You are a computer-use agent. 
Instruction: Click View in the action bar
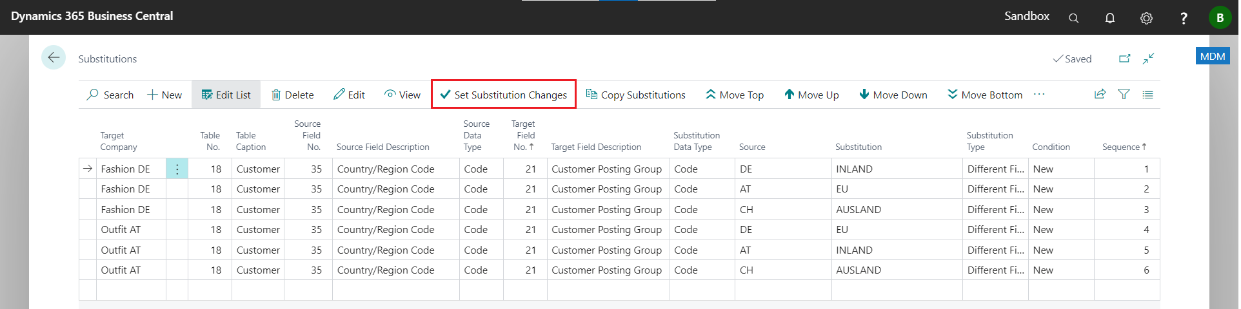402,95
